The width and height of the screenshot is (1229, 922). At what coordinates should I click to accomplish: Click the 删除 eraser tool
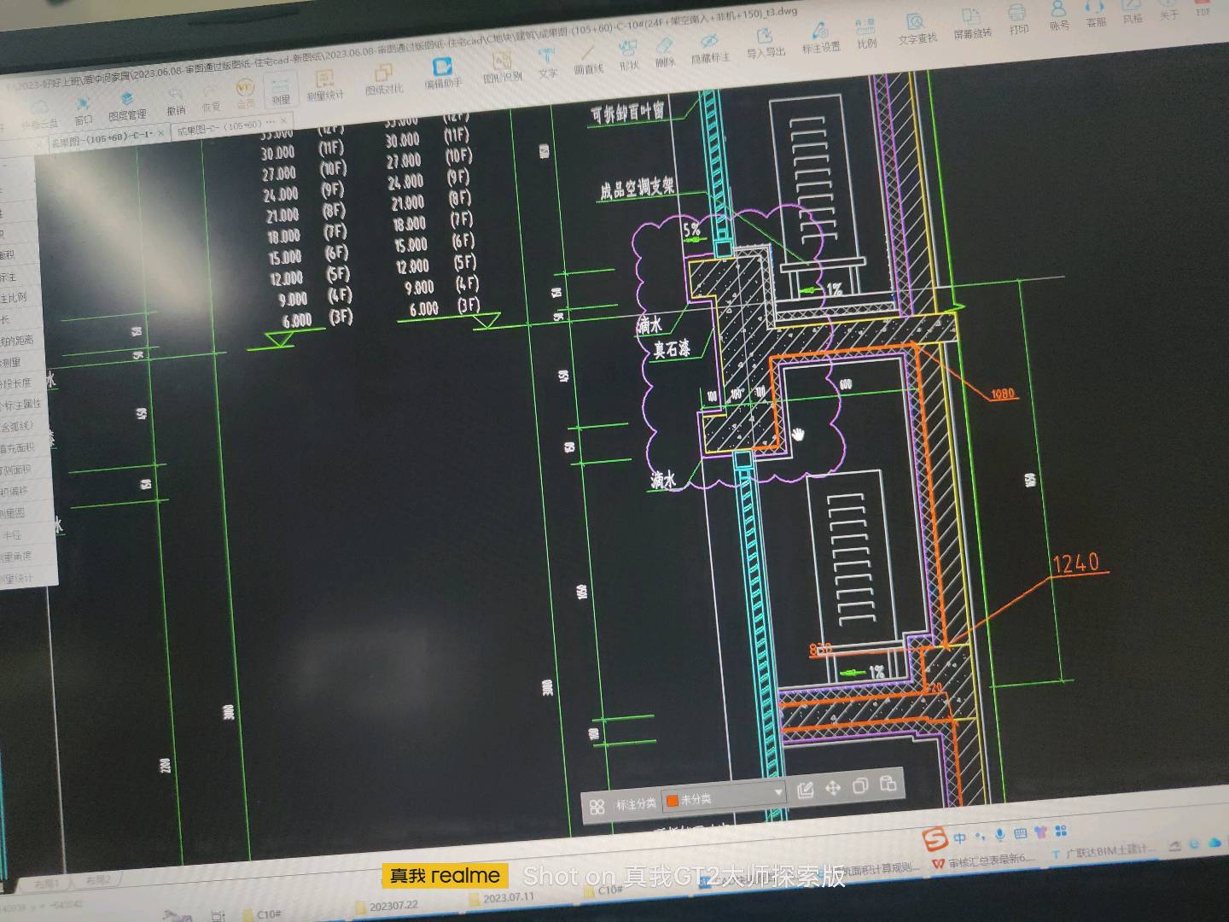pos(664,52)
